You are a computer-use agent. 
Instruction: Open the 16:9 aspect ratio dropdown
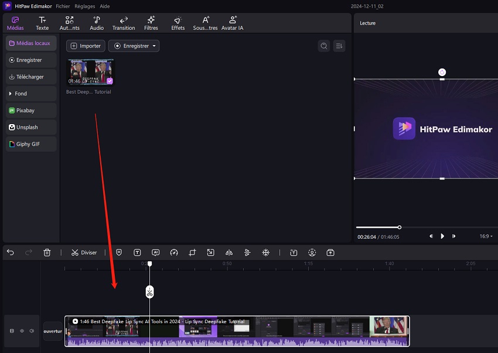486,236
